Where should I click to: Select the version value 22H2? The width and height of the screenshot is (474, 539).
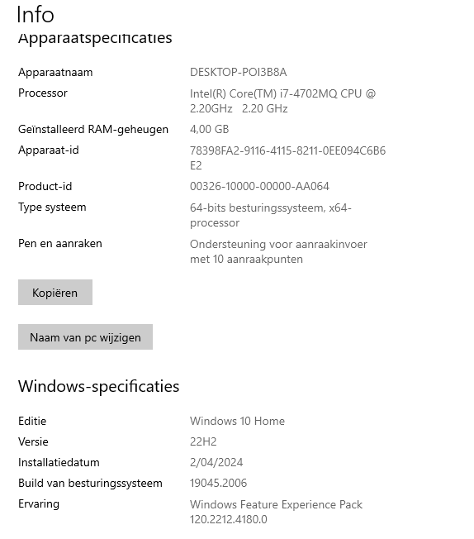tap(203, 441)
